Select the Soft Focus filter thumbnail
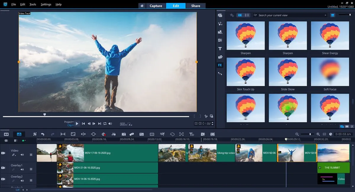 click(x=330, y=72)
